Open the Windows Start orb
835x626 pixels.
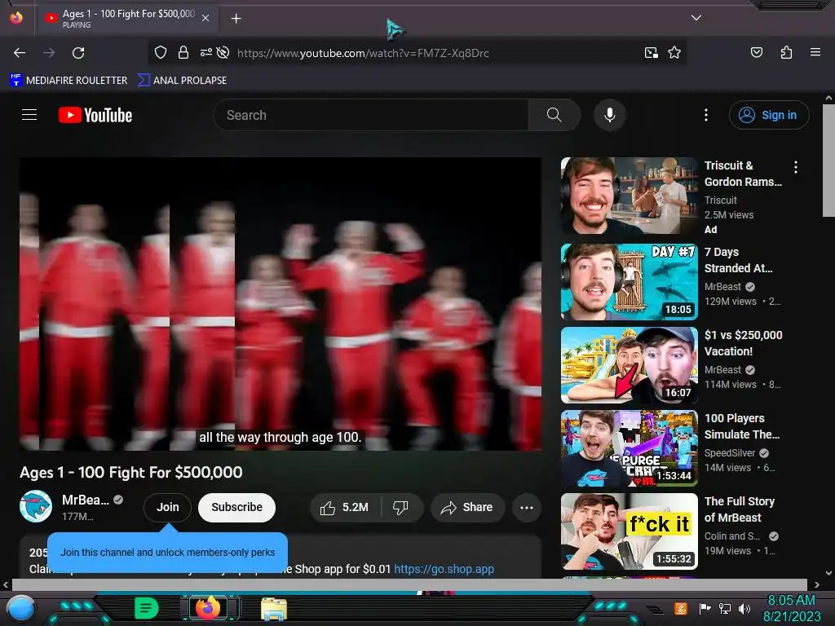pos(21,609)
